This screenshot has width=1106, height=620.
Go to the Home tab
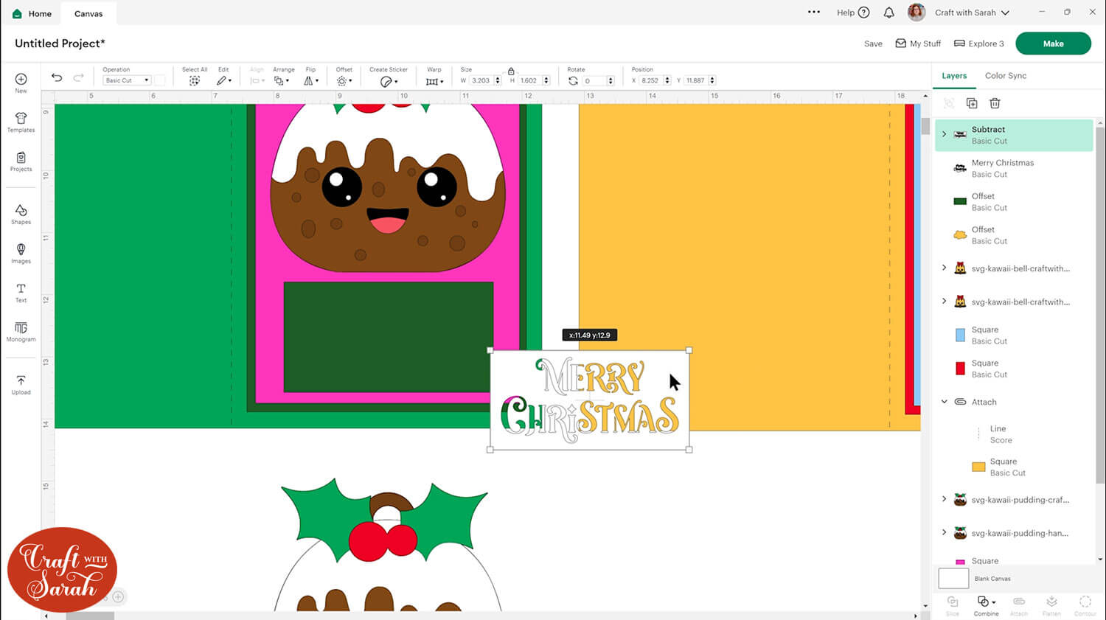tap(32, 13)
